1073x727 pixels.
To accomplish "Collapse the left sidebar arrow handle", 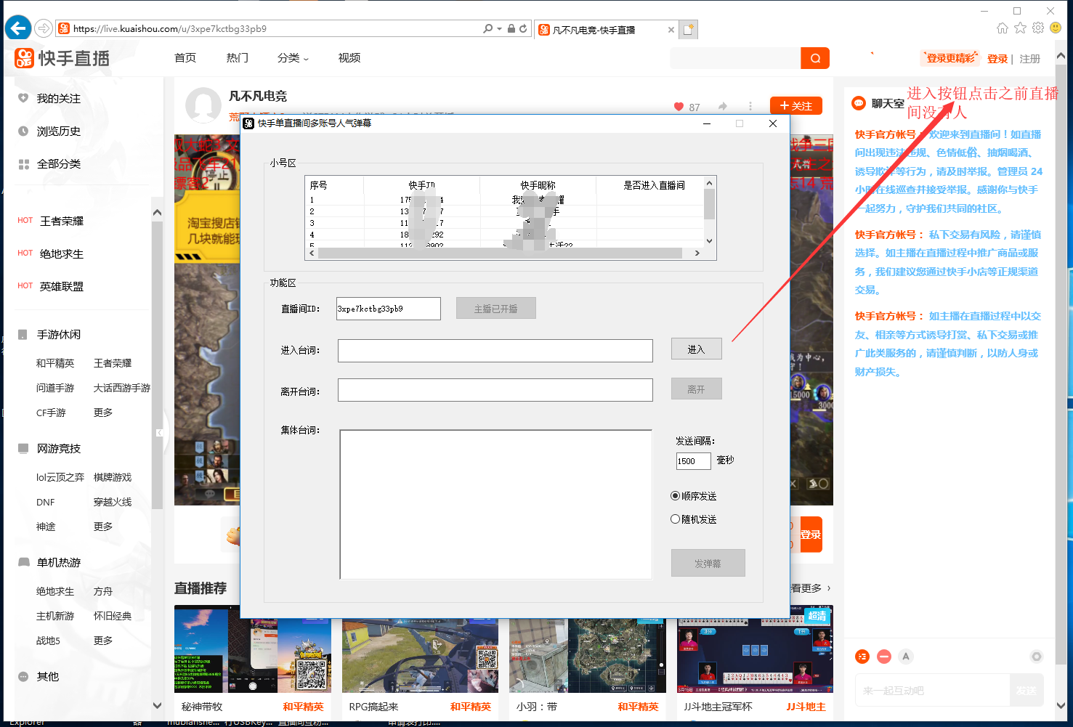I will click(x=158, y=433).
